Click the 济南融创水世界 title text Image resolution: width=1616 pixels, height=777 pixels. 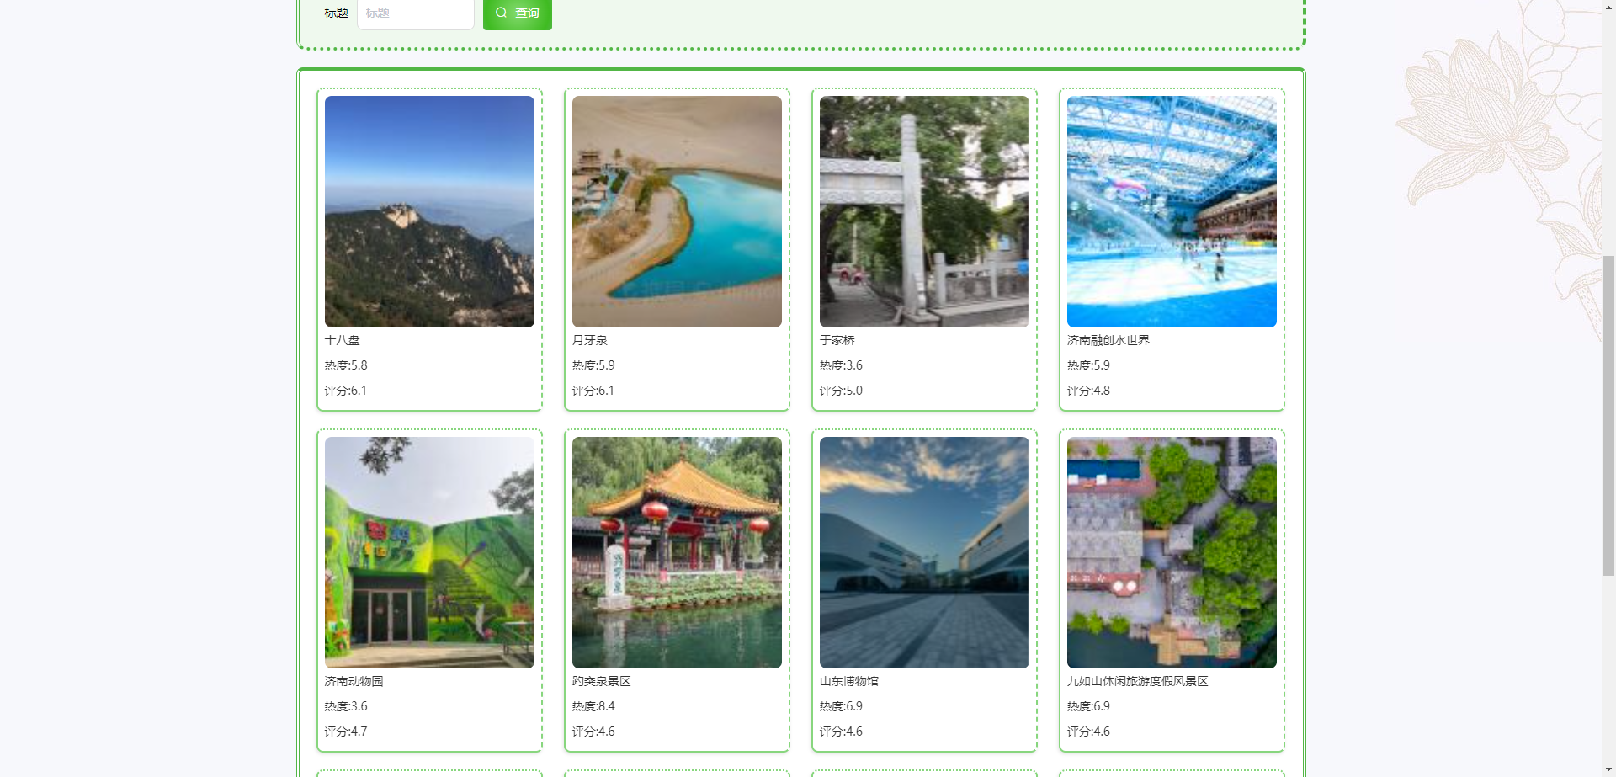click(1108, 340)
